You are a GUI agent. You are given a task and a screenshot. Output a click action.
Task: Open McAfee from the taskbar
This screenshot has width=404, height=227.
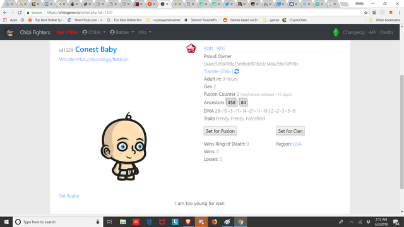pyautogui.click(x=162, y=222)
